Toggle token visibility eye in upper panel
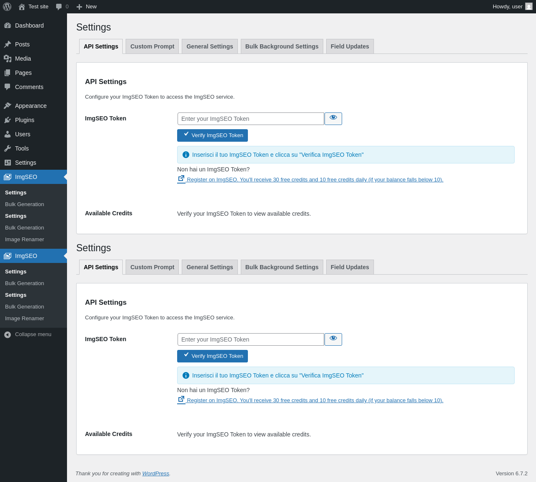536x482 pixels. tap(333, 119)
